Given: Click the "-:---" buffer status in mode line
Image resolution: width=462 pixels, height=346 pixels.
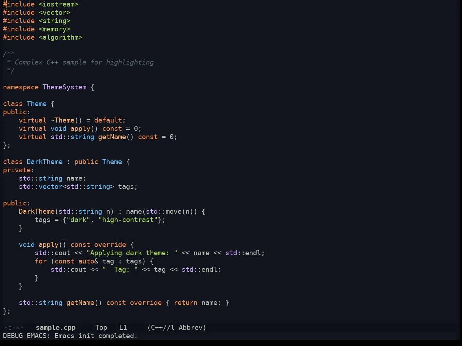Looking at the screenshot, I should point(14,328).
